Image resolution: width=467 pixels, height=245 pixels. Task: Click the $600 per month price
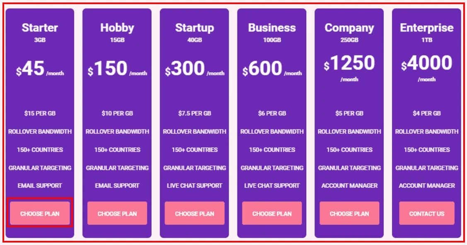(266, 69)
